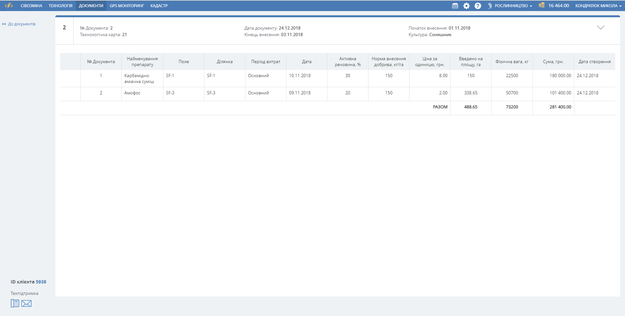
Task: Click the question mark help icon
Action: coord(478,6)
